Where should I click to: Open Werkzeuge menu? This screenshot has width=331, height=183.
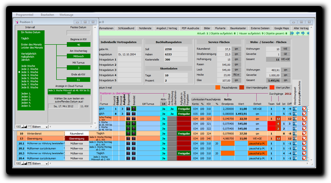[66, 15]
